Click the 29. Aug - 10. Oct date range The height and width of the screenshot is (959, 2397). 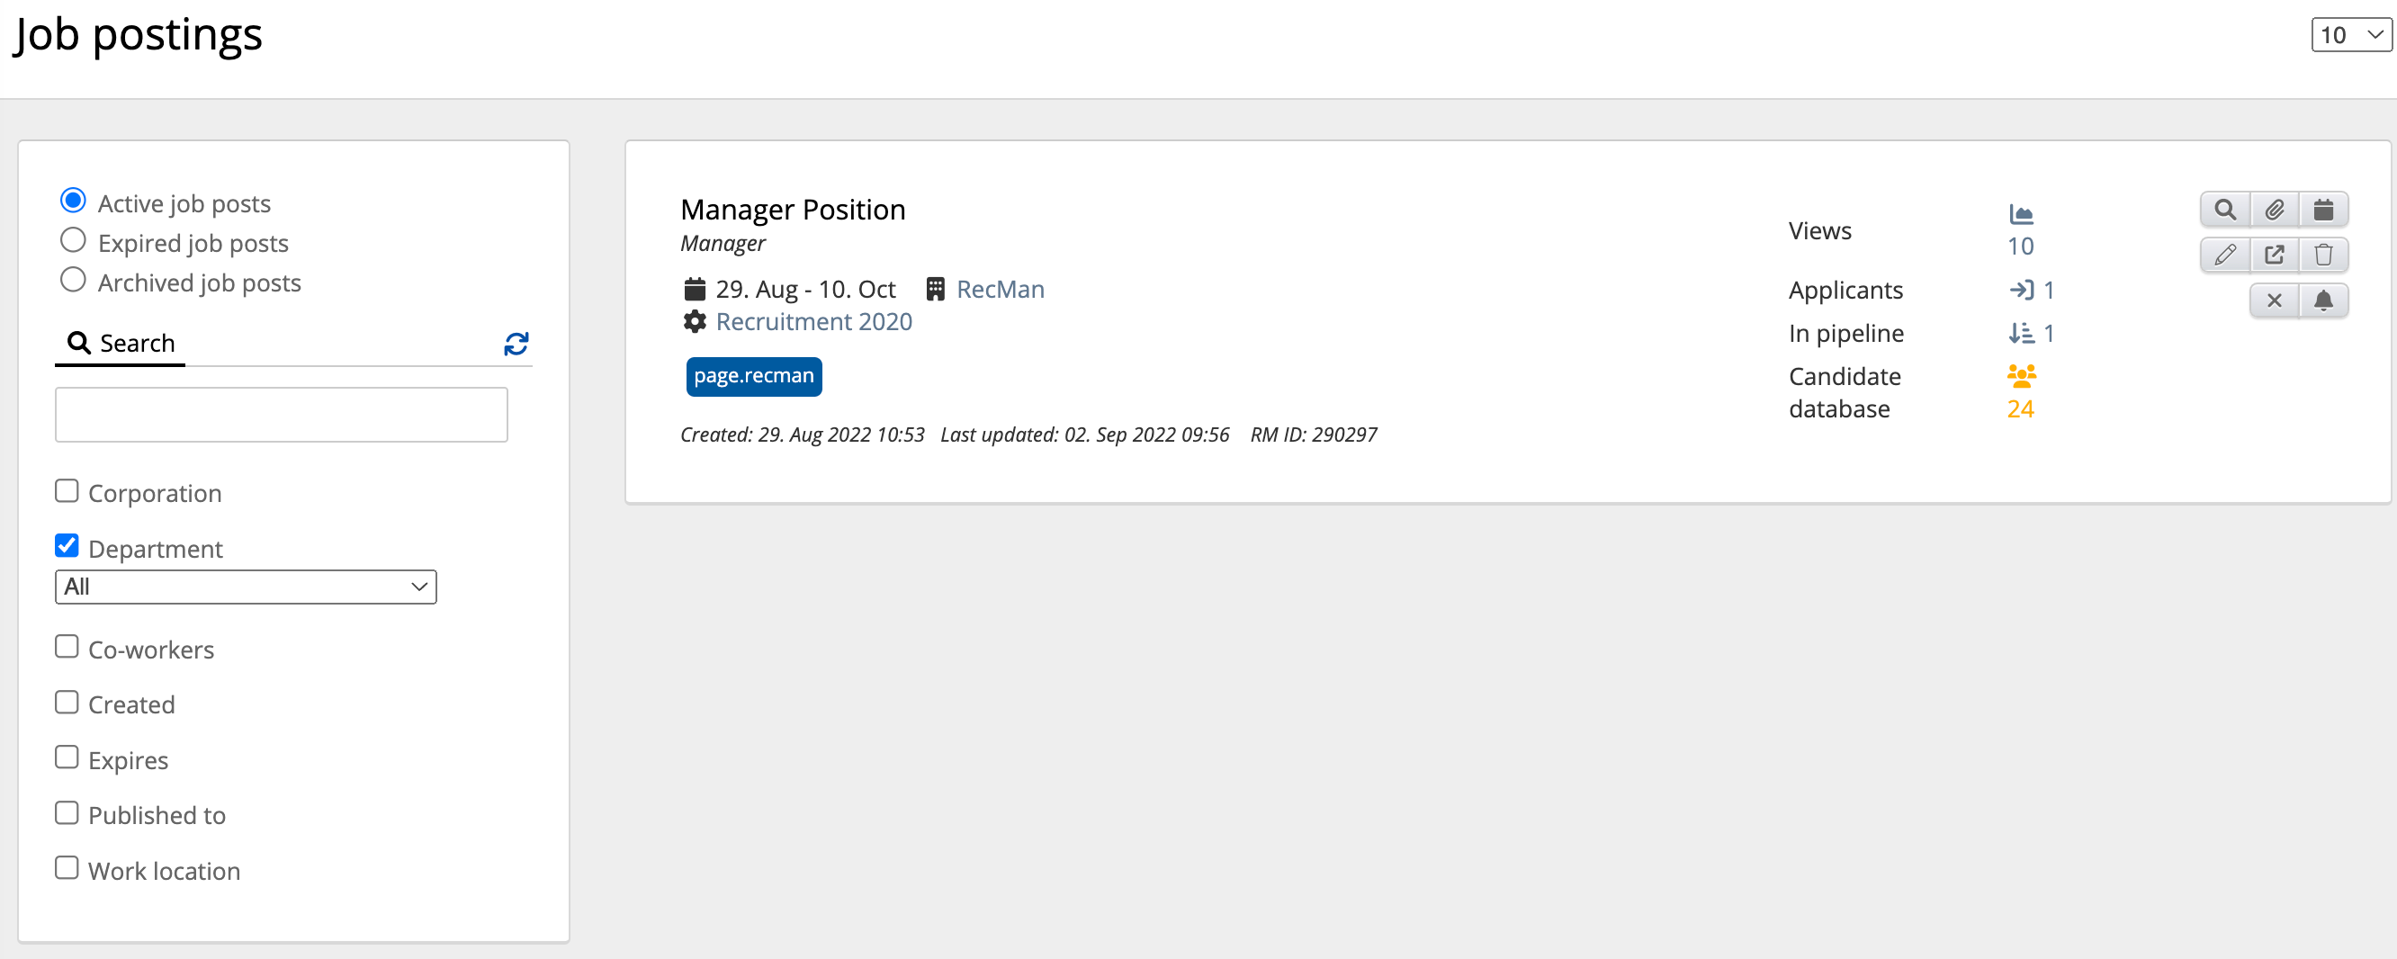[806, 290]
